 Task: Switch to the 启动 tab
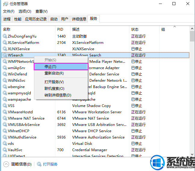pos(54,19)
